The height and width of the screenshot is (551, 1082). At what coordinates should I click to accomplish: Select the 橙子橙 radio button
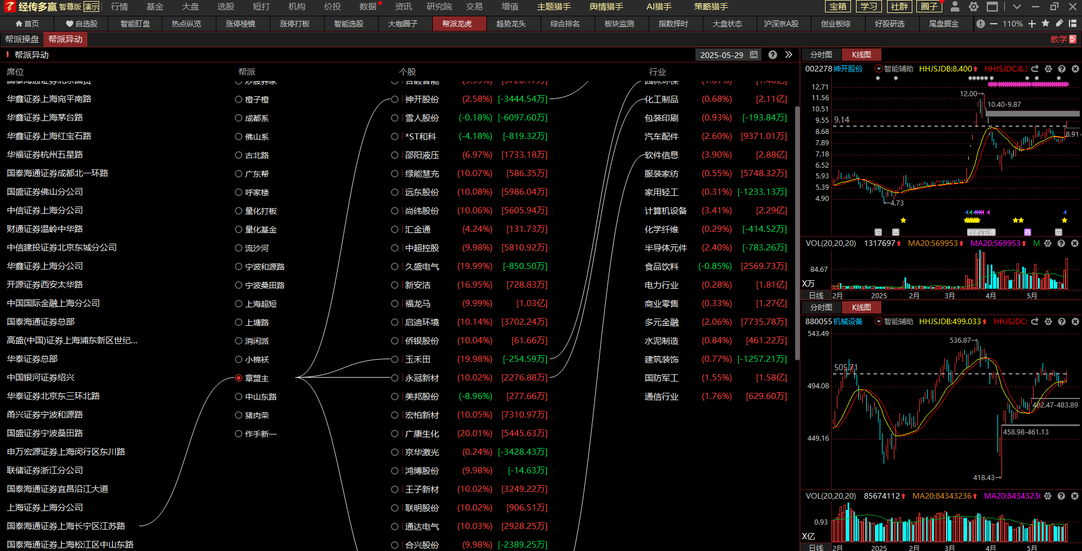point(238,99)
